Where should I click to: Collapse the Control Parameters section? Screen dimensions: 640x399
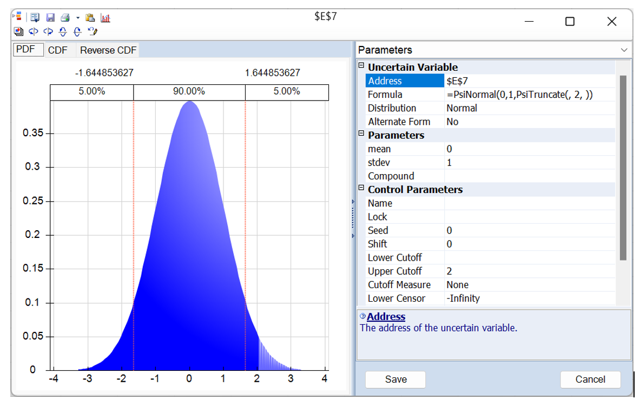point(362,189)
